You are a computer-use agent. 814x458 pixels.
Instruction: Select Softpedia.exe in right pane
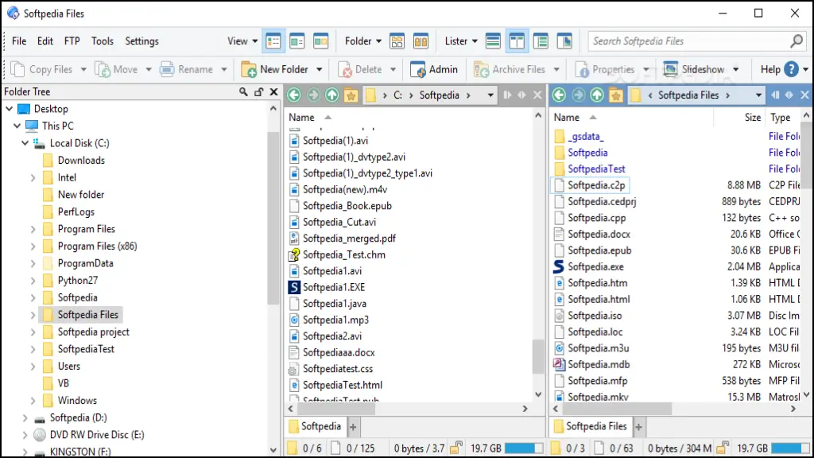pos(595,267)
